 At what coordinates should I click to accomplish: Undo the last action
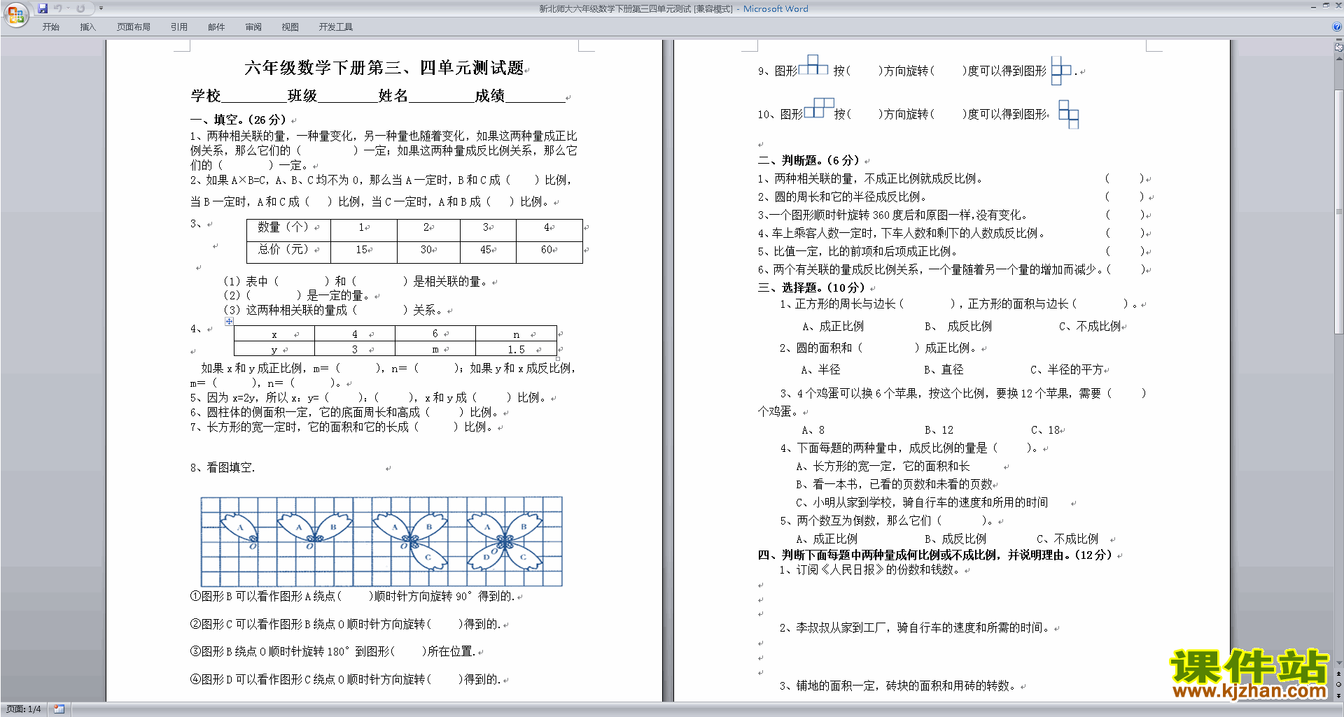(58, 8)
